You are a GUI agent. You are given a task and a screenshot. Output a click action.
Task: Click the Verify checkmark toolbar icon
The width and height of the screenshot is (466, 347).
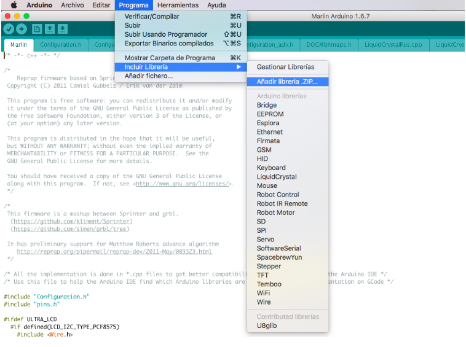[x=9, y=29]
